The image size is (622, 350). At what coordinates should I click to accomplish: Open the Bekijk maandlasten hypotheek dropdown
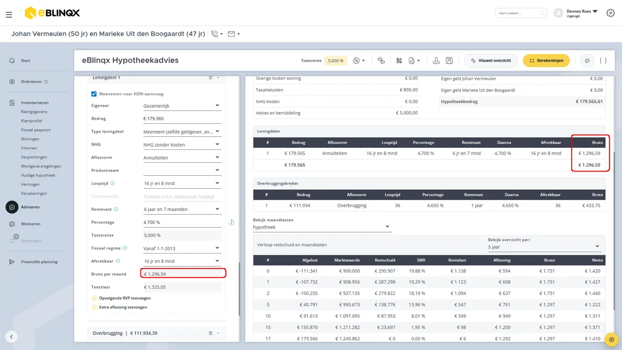322,227
